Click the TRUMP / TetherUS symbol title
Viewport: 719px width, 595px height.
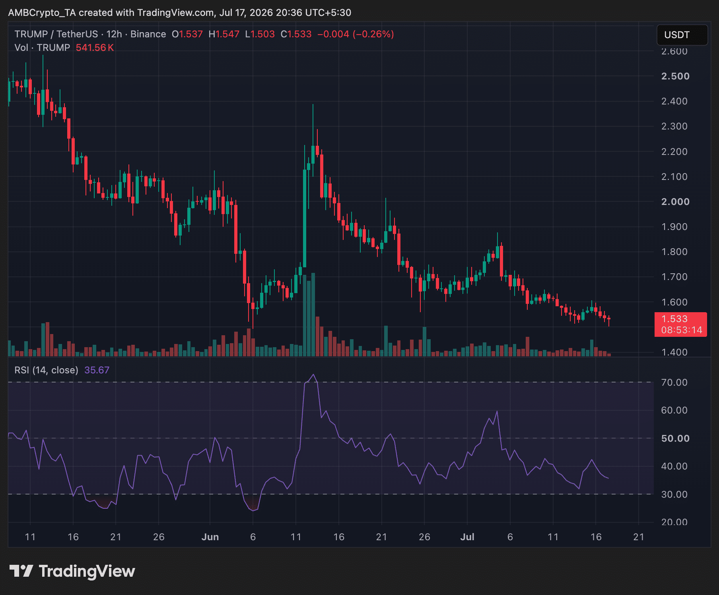coord(56,34)
